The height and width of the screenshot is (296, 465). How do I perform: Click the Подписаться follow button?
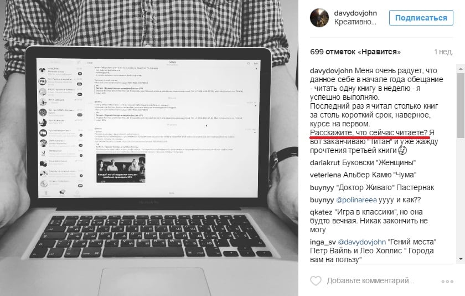pyautogui.click(x=421, y=18)
